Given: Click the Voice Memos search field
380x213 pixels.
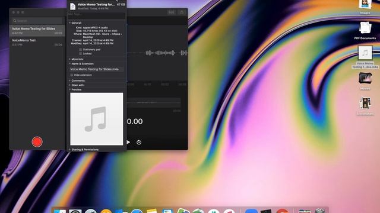Looking at the screenshot, I should (x=37, y=21).
